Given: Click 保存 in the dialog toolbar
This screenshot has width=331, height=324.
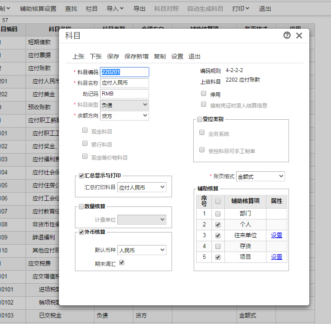Looking at the screenshot, I should pyautogui.click(x=113, y=56).
